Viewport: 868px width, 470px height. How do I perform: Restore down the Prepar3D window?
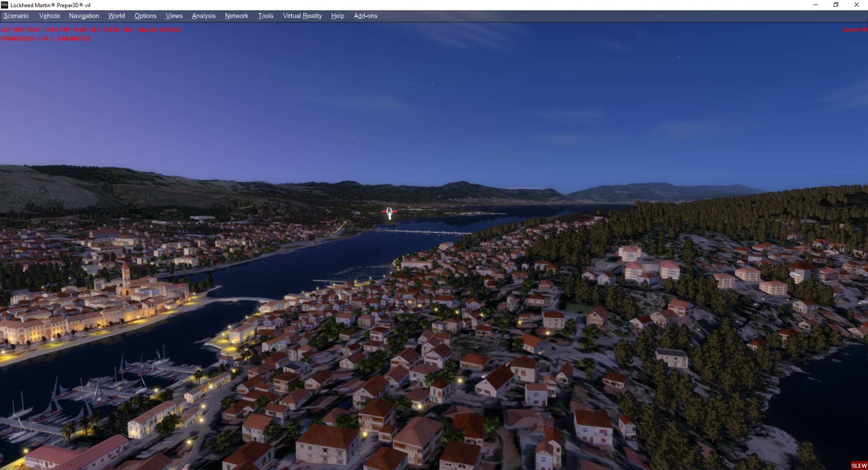836,5
